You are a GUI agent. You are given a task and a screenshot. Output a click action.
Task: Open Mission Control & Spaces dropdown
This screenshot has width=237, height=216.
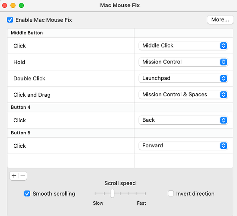(x=183, y=95)
